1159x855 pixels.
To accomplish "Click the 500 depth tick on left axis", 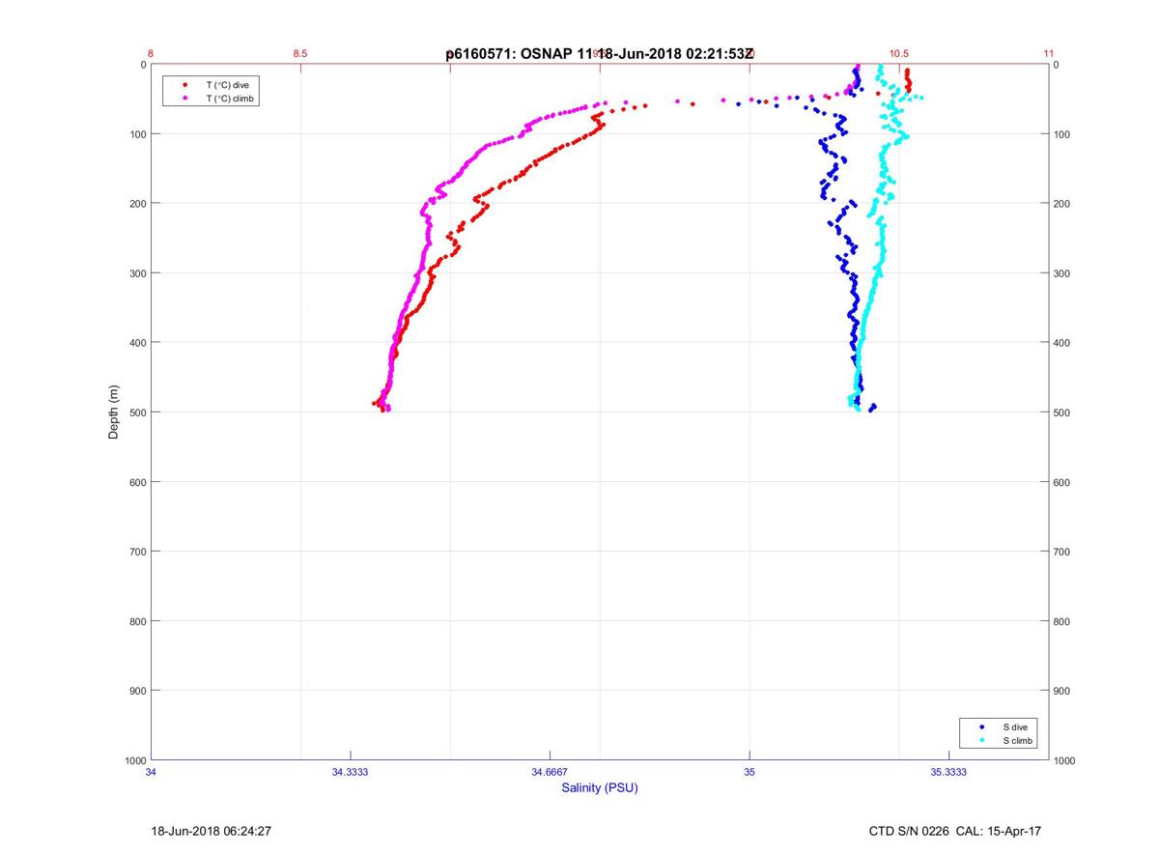I will click(137, 413).
